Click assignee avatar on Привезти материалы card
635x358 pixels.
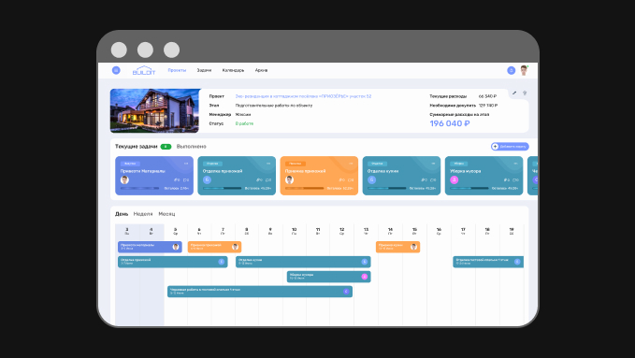point(124,179)
